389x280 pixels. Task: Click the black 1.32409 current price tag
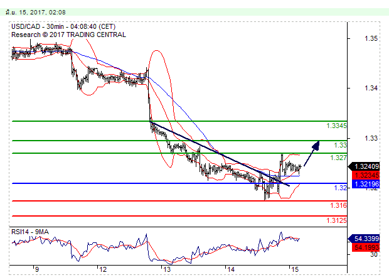[x=365, y=166]
